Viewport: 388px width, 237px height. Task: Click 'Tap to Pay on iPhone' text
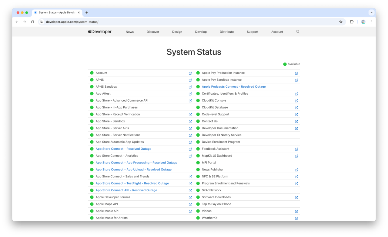point(216,204)
